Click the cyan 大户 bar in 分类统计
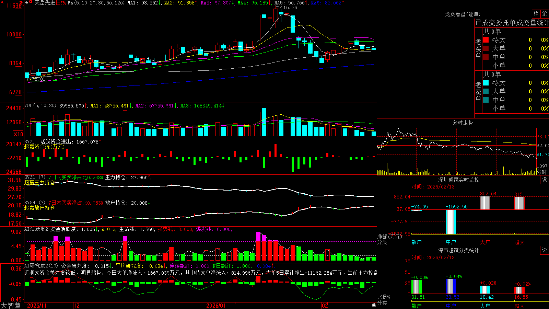This screenshot has height=309, width=549. [485, 289]
